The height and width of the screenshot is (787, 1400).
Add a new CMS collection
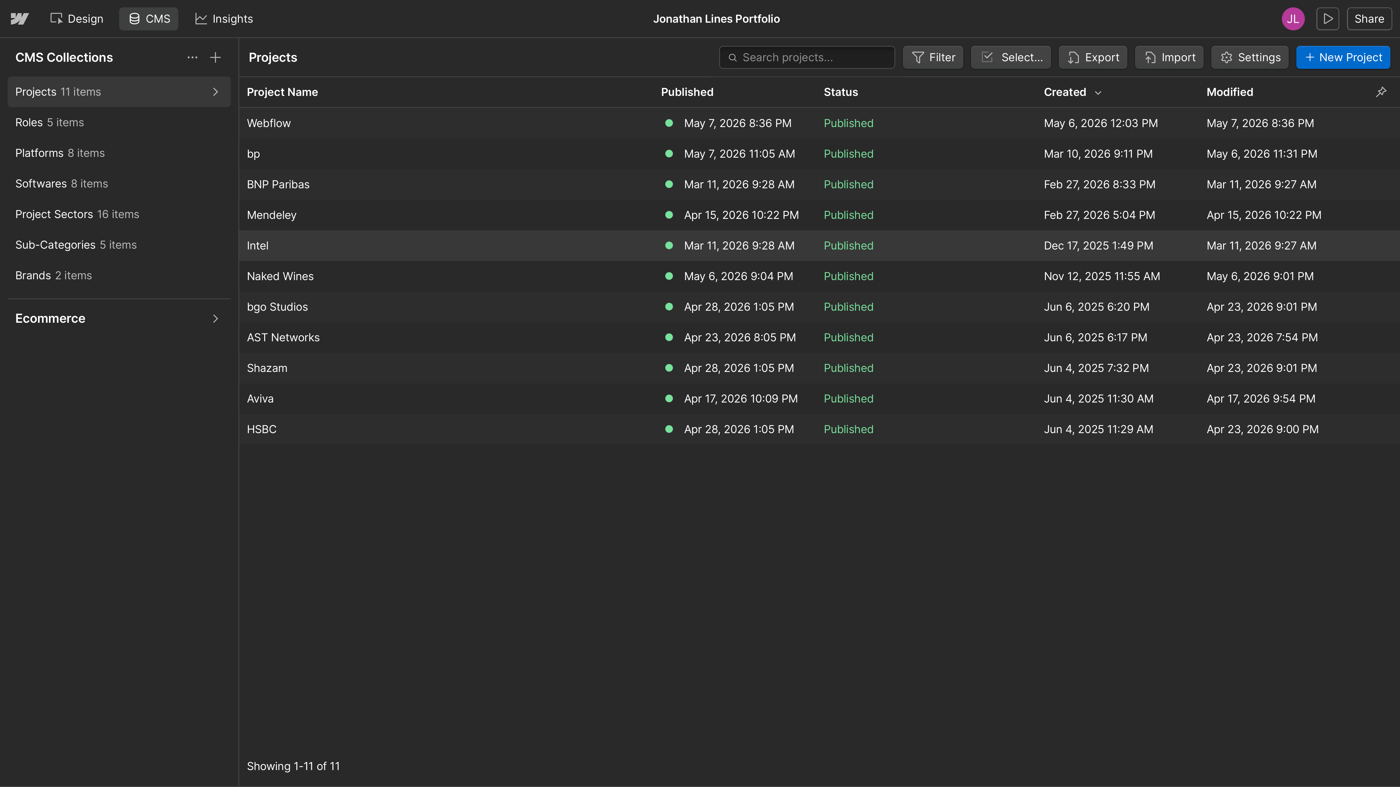[216, 58]
